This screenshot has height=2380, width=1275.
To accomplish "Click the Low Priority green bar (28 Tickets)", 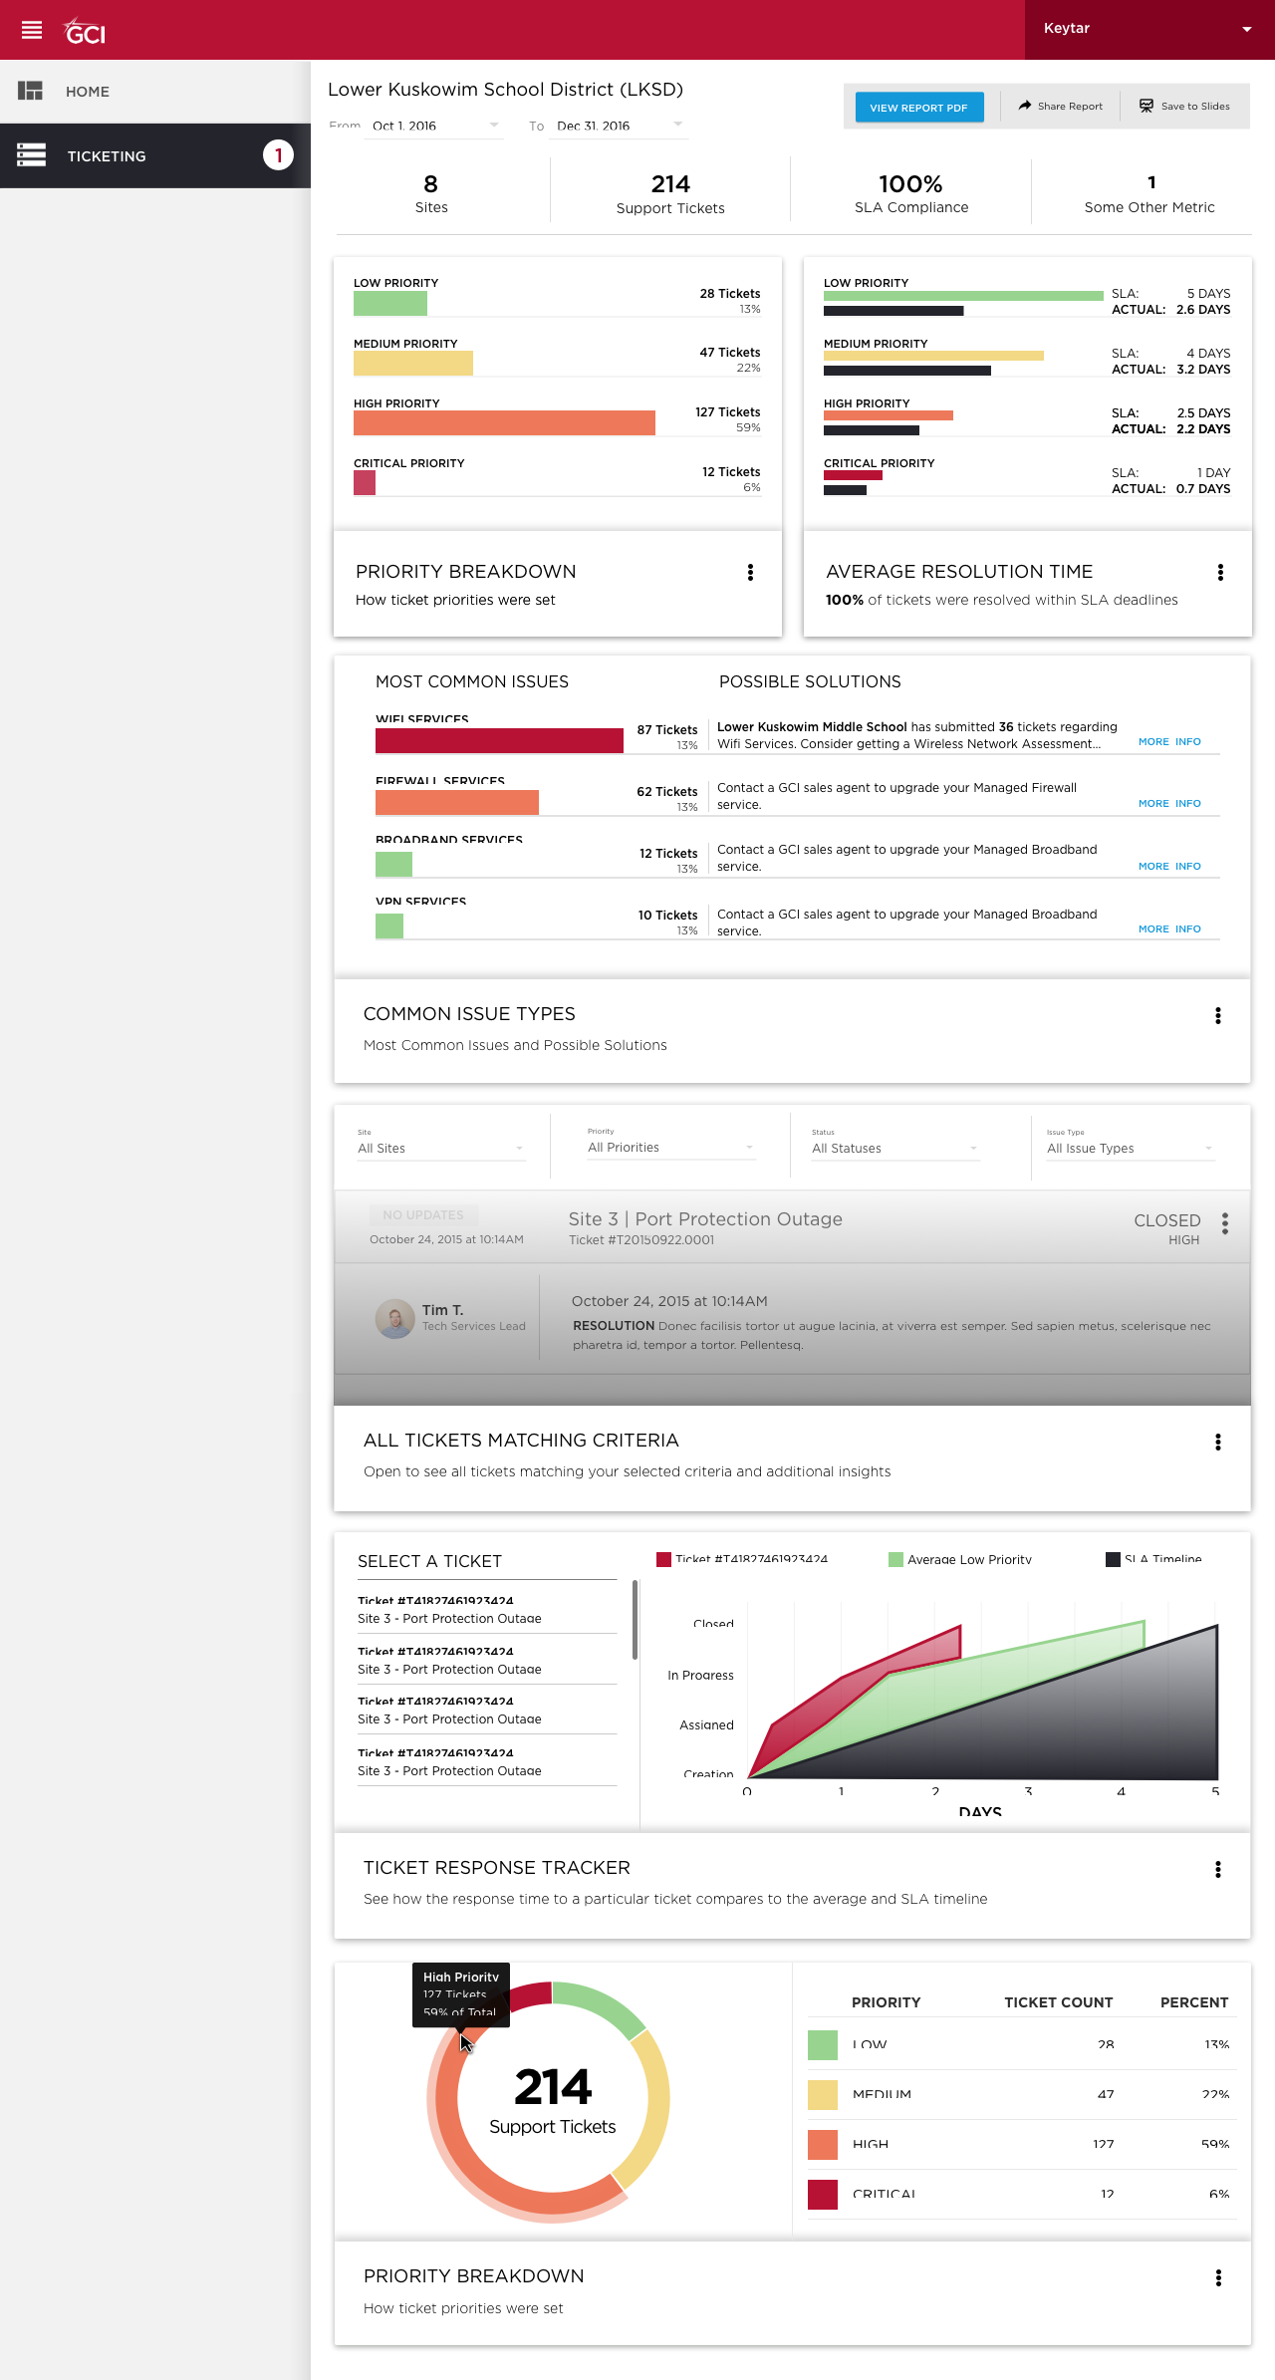I will [390, 303].
